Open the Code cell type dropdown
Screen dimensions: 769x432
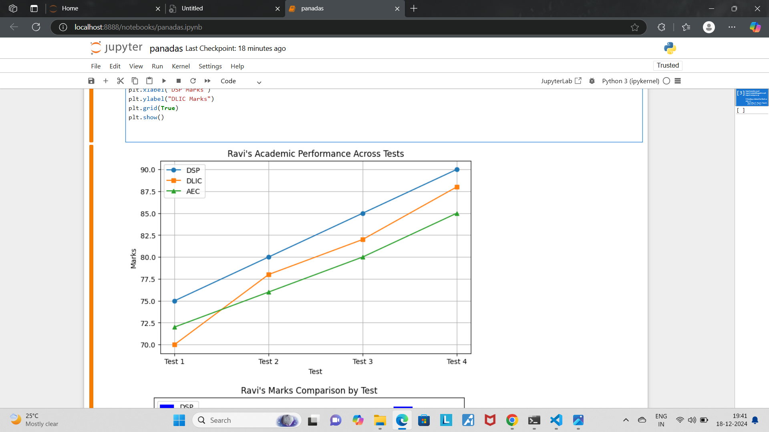click(x=240, y=81)
